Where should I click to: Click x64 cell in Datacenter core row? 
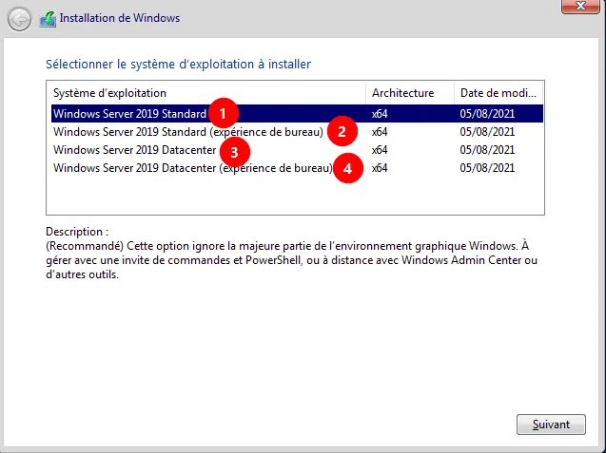click(x=380, y=150)
